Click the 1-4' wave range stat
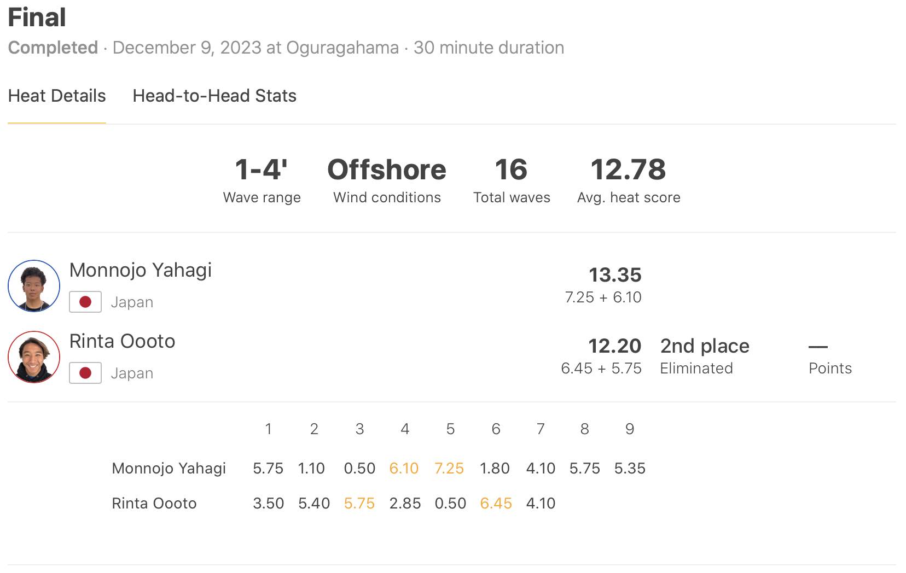This screenshot has height=573, width=906. (x=262, y=169)
